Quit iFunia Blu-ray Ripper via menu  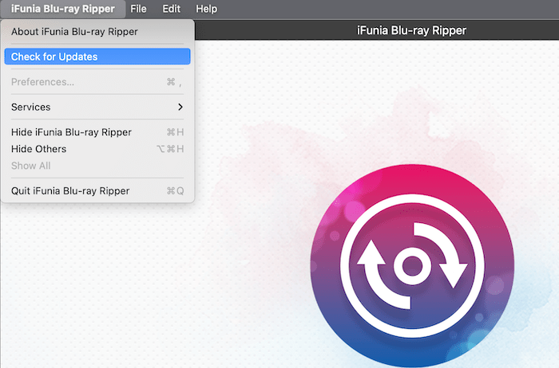point(70,191)
